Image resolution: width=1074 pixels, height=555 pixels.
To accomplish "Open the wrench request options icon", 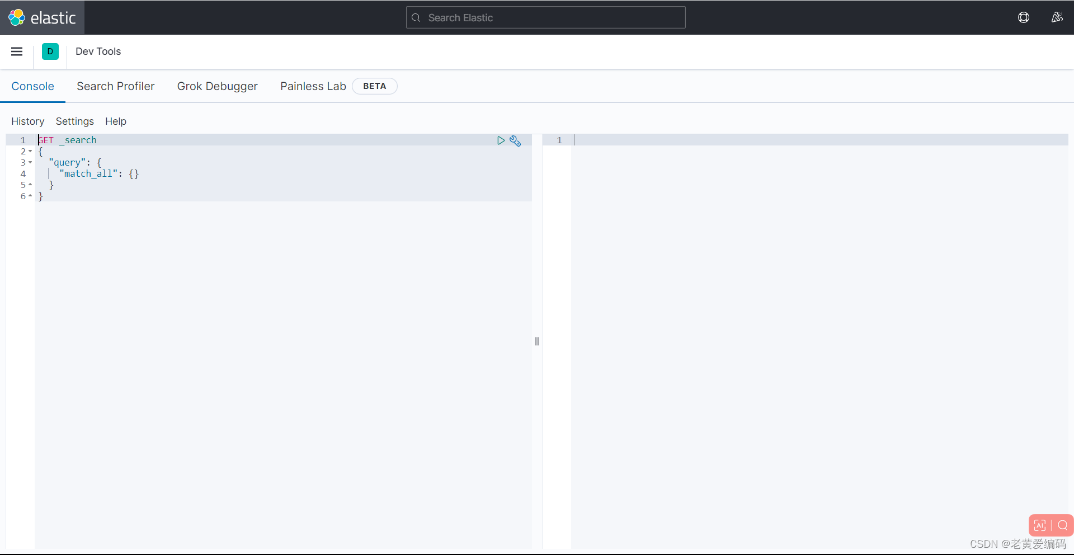I will click(x=515, y=141).
